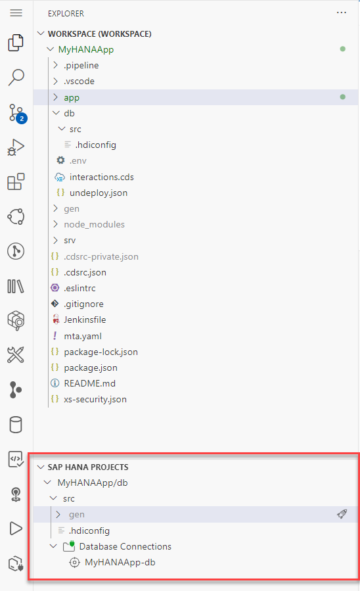Collapse the db folder
The height and width of the screenshot is (591, 360).
(56, 113)
